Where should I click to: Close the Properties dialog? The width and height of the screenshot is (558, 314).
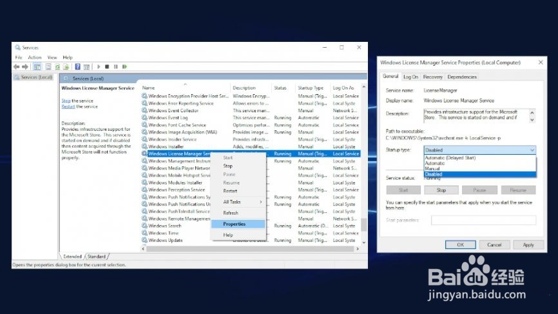coord(541,63)
